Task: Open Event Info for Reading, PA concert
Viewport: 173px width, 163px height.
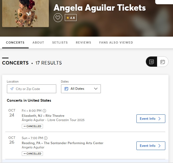Action: (151, 146)
